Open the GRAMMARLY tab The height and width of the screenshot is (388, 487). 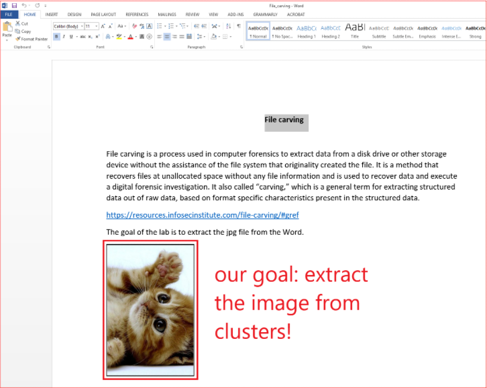pyautogui.click(x=265, y=14)
